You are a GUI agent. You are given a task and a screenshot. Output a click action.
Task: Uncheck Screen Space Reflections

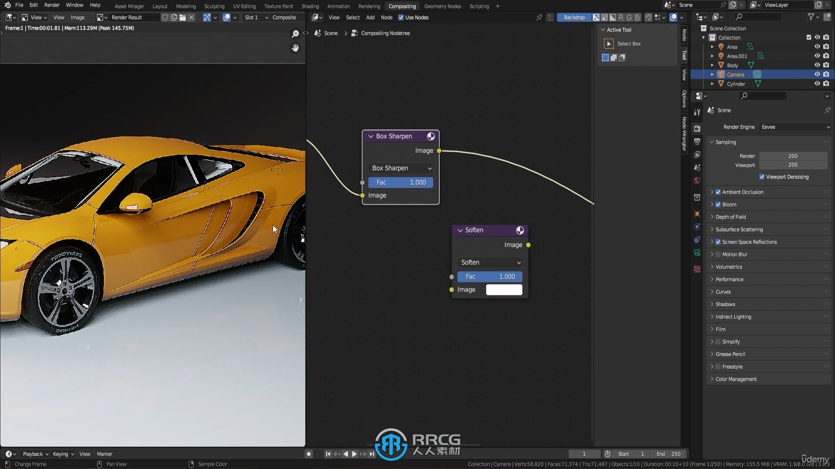pos(718,242)
